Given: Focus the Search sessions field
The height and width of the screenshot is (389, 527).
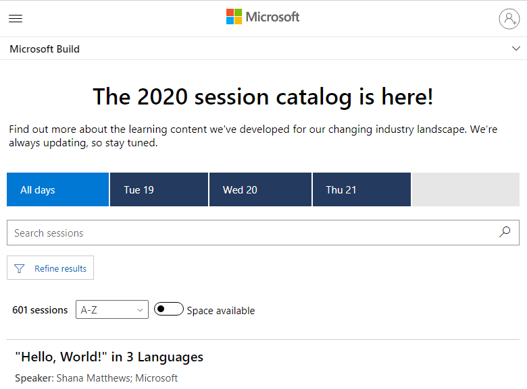Looking at the screenshot, I should point(263,233).
